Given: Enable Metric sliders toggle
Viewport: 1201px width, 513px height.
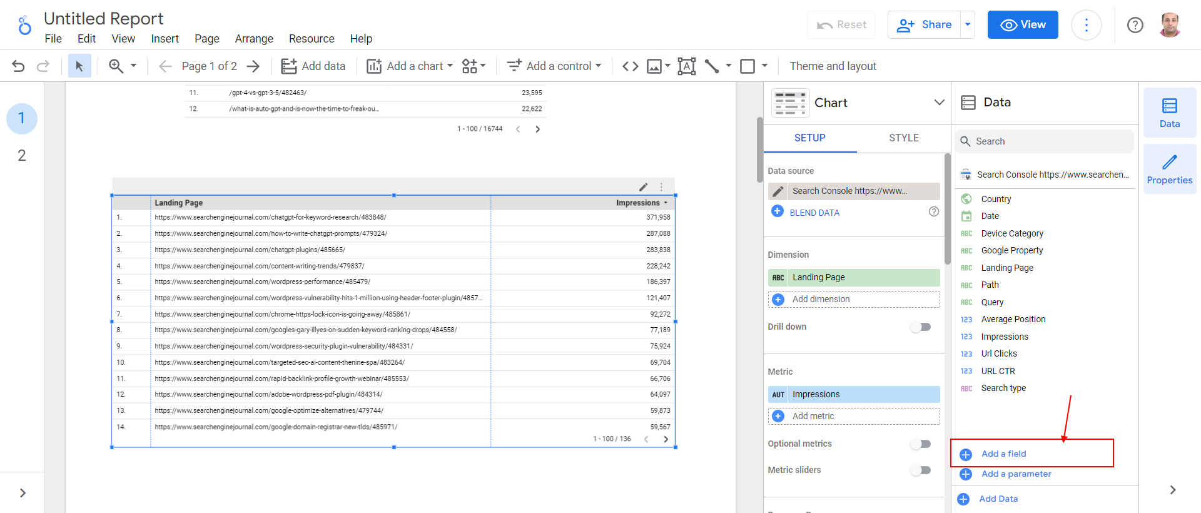Looking at the screenshot, I should 921,470.
